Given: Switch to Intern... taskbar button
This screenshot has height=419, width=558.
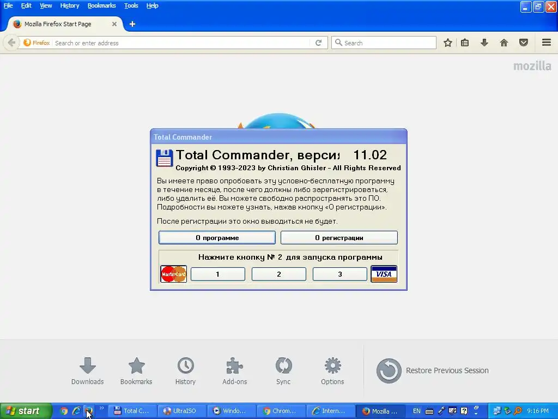Looking at the screenshot, I should pyautogui.click(x=330, y=411).
